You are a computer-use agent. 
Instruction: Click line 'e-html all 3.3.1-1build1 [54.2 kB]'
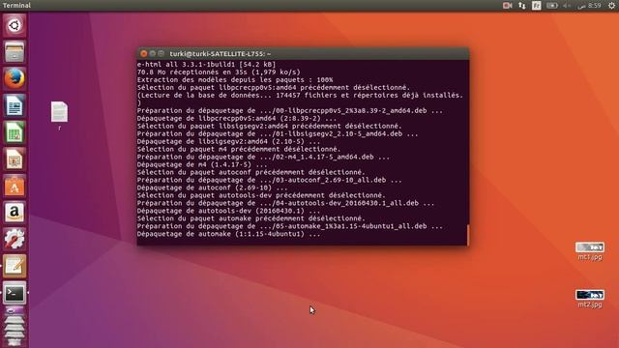coord(206,65)
